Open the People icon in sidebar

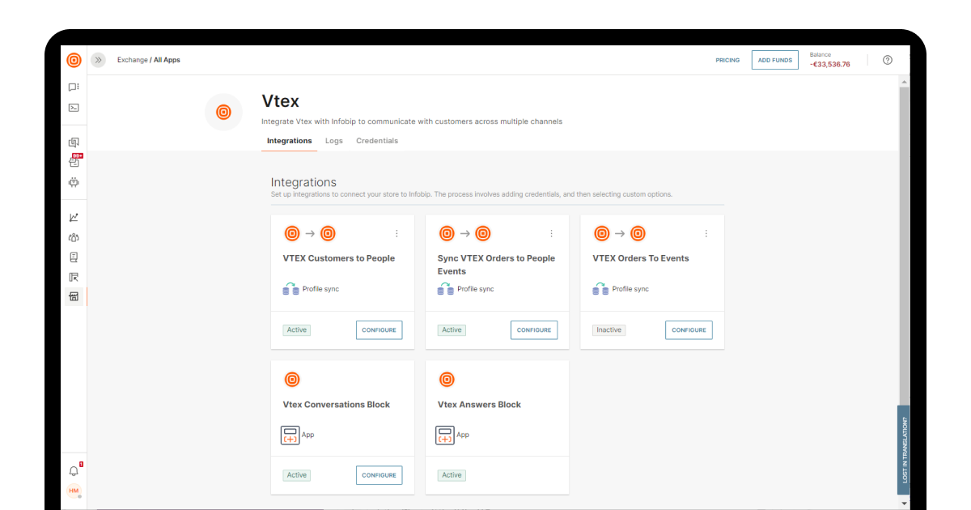pyautogui.click(x=74, y=237)
